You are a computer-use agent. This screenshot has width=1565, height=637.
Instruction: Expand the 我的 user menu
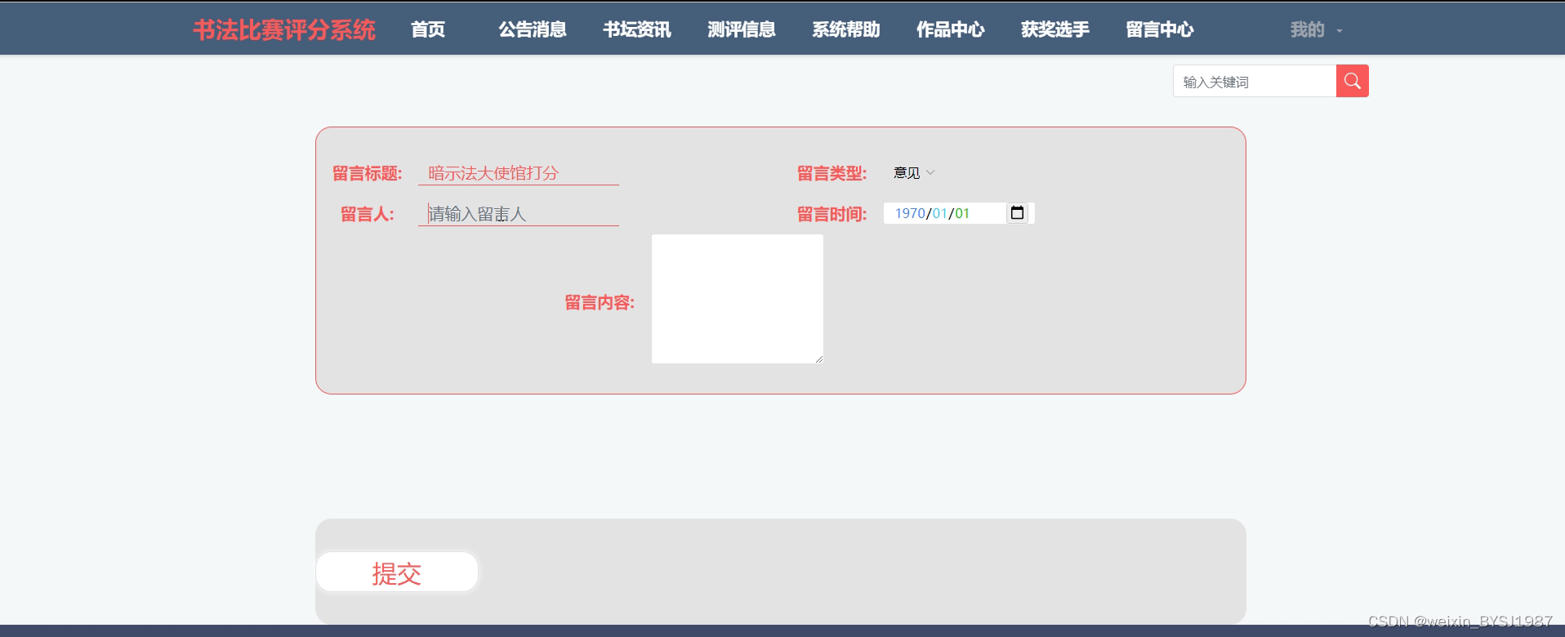click(1316, 30)
